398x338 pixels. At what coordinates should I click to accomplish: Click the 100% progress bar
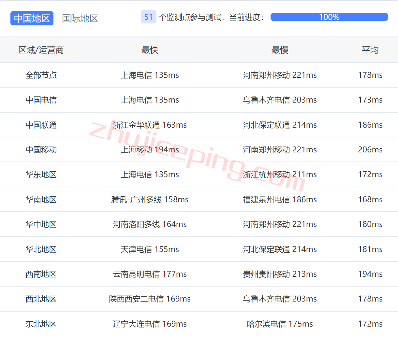point(329,17)
